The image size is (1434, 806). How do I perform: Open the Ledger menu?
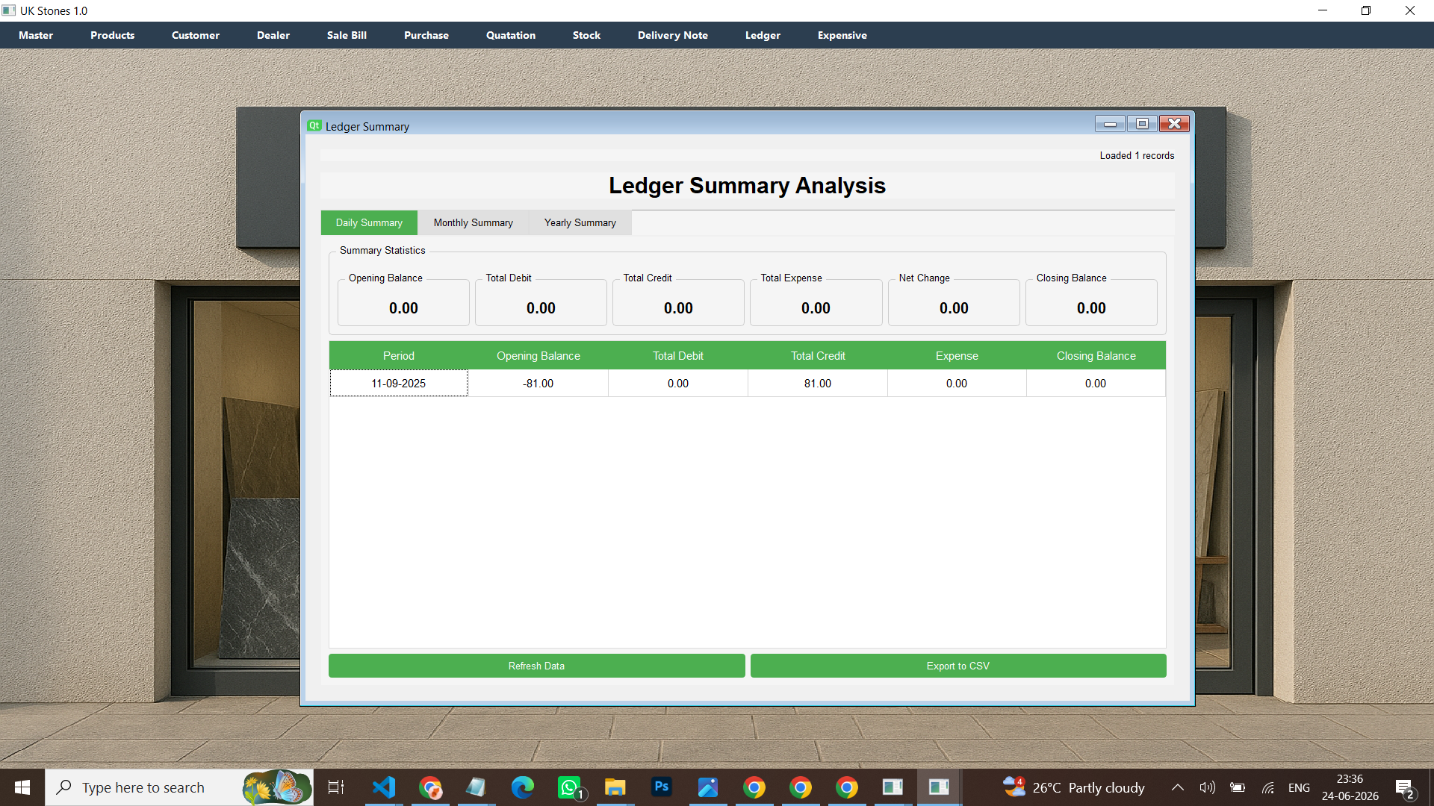pyautogui.click(x=763, y=35)
